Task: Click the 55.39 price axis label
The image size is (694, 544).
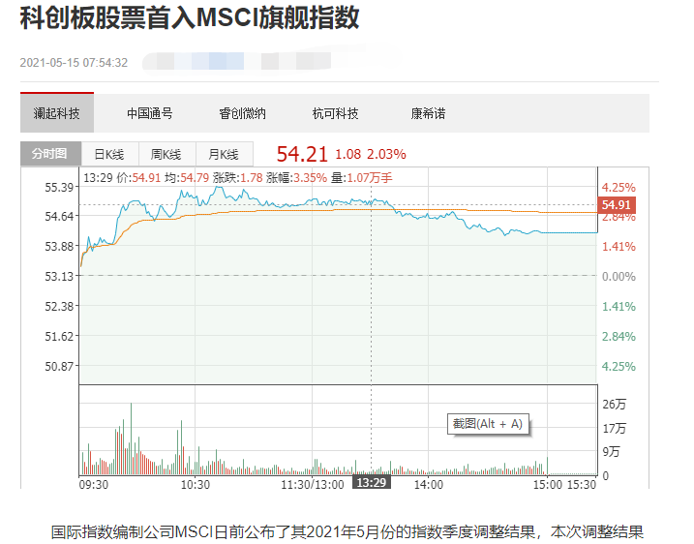Action: coord(59,187)
